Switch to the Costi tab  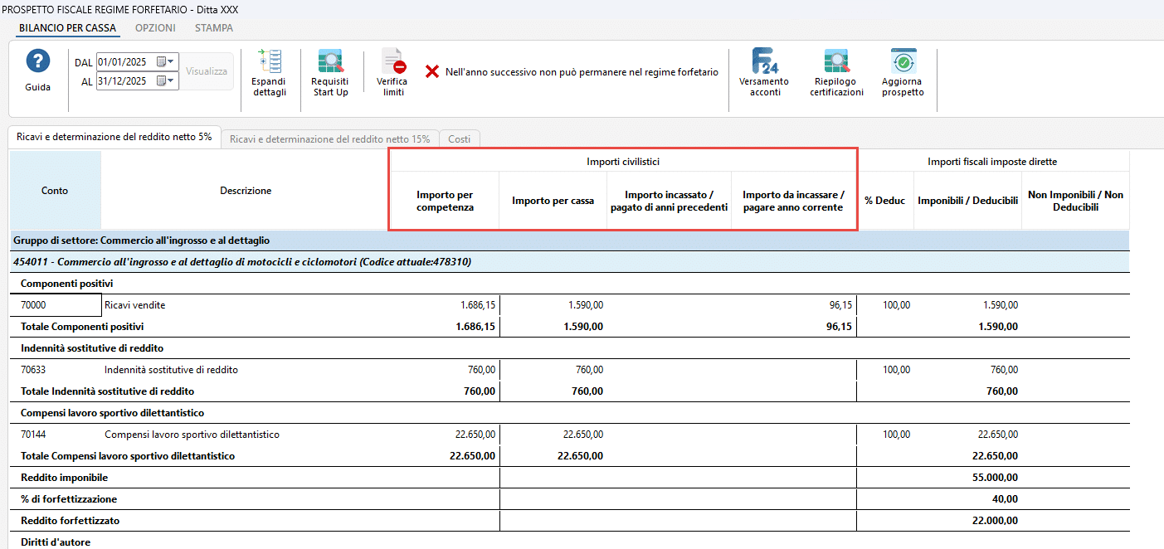coord(459,139)
